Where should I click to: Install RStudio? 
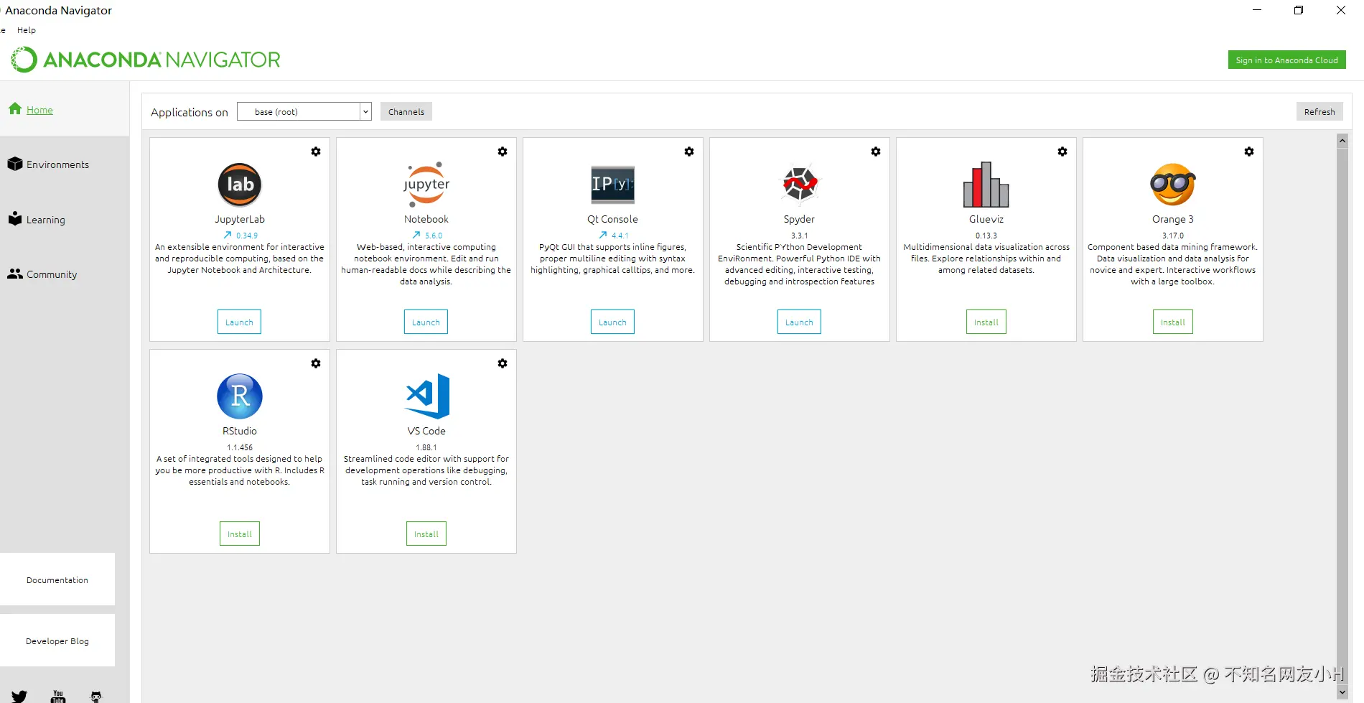[240, 534]
